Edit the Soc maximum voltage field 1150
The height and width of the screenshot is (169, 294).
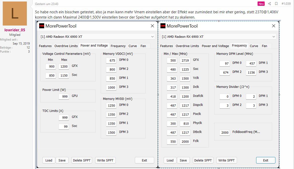point(64,76)
